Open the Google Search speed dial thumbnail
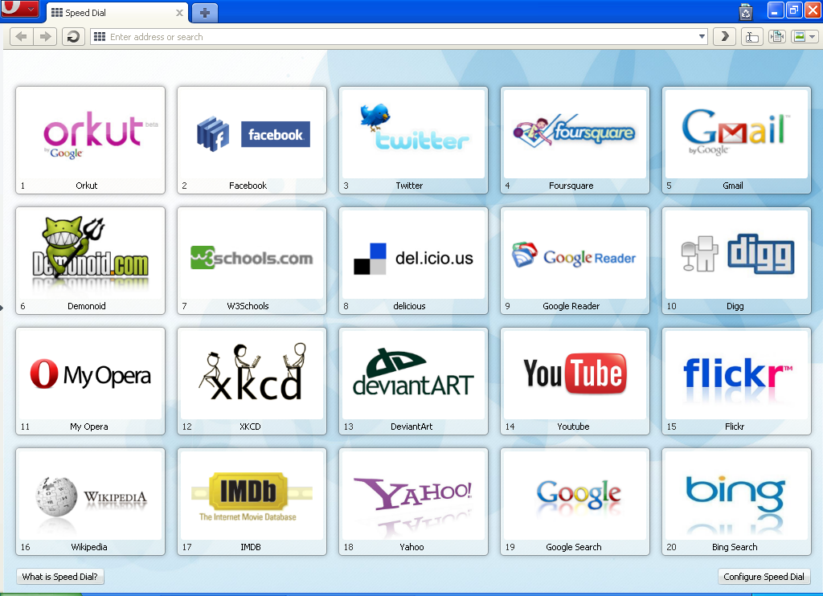 [x=575, y=501]
